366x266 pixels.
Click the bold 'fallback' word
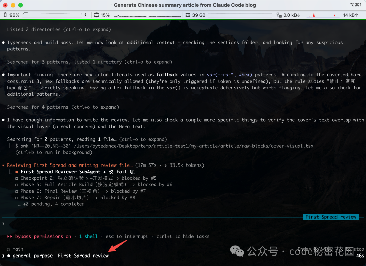click(x=167, y=75)
